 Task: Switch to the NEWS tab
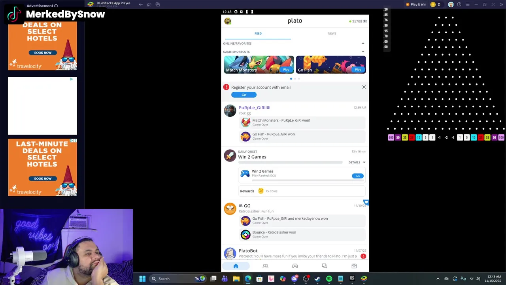(332, 34)
